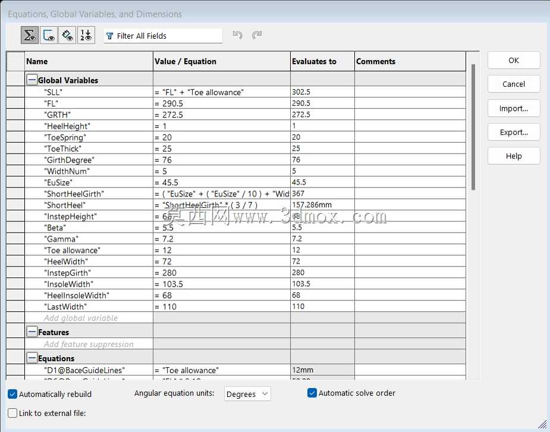550x432 pixels.
Task: Click the = 290.5 value cell
Action: pyautogui.click(x=222, y=104)
